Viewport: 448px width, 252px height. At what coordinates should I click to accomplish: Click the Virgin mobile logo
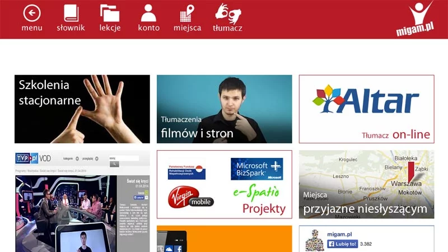pyautogui.click(x=191, y=197)
